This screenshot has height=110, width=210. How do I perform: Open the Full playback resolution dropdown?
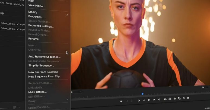click(x=205, y=87)
